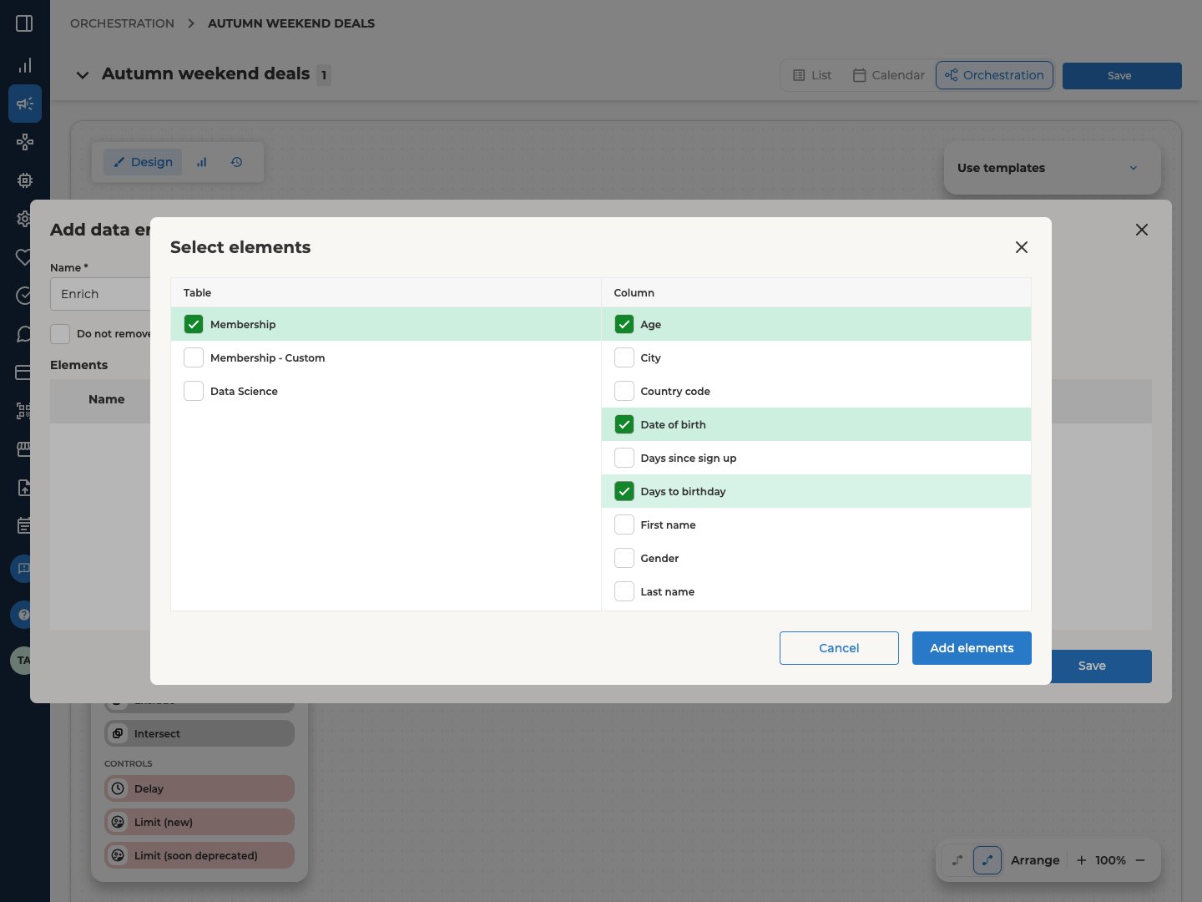The height and width of the screenshot is (902, 1202).
Task: Switch to the Orchestration view tab
Action: point(994,75)
